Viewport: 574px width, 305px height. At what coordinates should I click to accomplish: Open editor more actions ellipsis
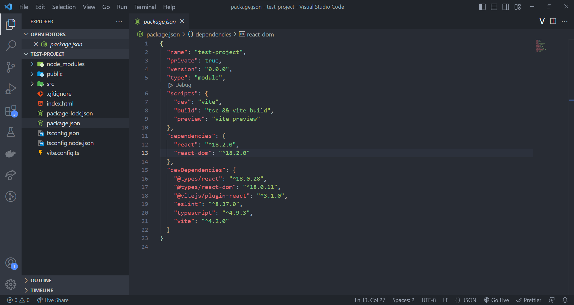(x=564, y=21)
